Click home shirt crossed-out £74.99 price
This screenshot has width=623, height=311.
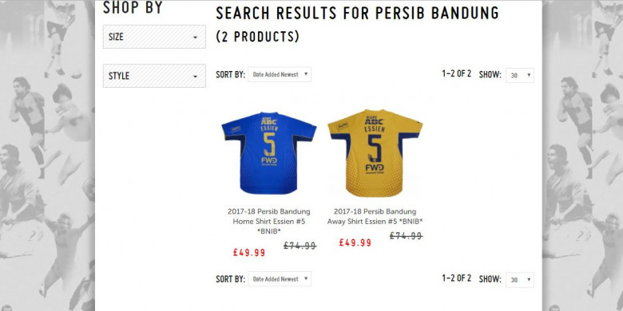pyautogui.click(x=300, y=246)
